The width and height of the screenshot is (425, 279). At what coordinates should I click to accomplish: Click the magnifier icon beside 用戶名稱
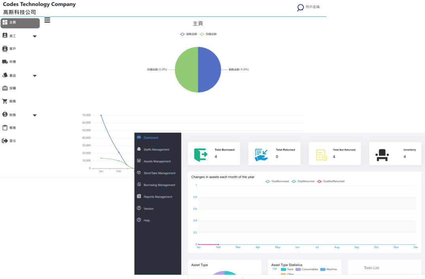[300, 8]
